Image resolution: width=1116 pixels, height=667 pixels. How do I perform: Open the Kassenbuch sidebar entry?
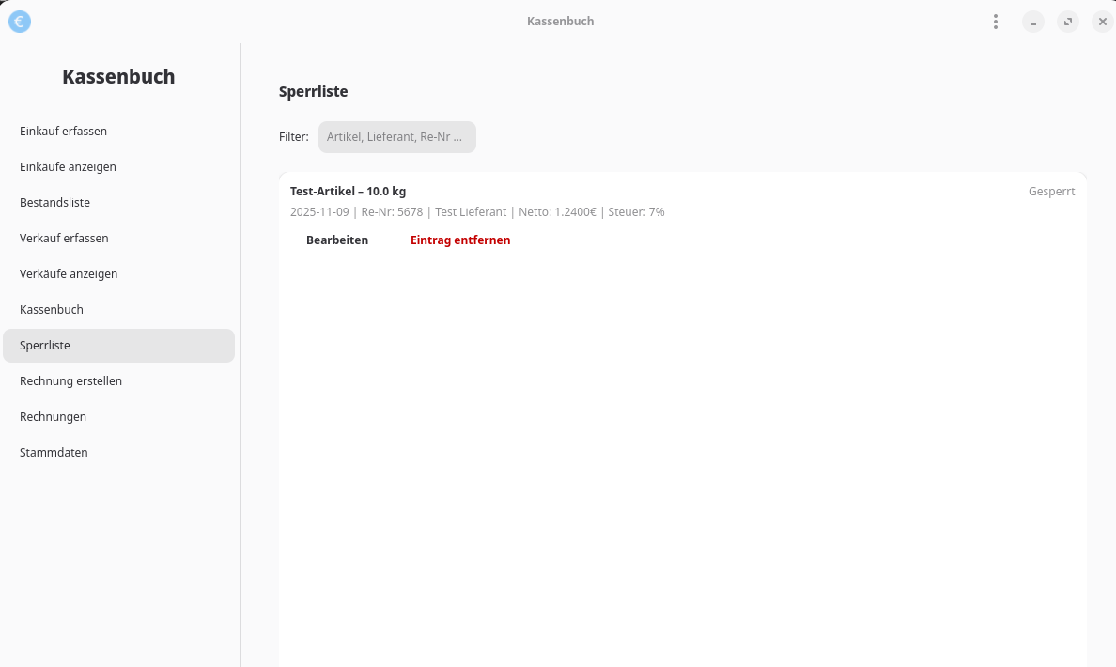52,310
